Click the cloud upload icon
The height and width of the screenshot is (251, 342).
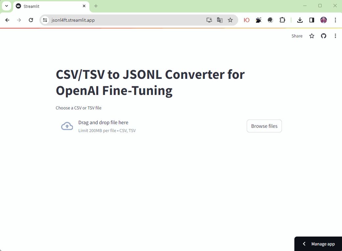point(67,126)
